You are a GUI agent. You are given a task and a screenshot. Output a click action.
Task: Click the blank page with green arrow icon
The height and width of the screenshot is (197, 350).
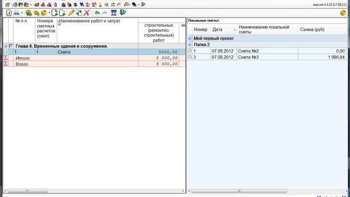[62, 13]
